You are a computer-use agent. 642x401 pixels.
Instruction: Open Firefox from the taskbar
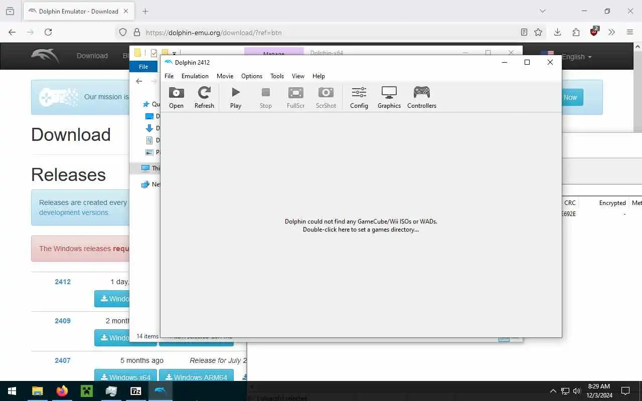pyautogui.click(x=62, y=391)
